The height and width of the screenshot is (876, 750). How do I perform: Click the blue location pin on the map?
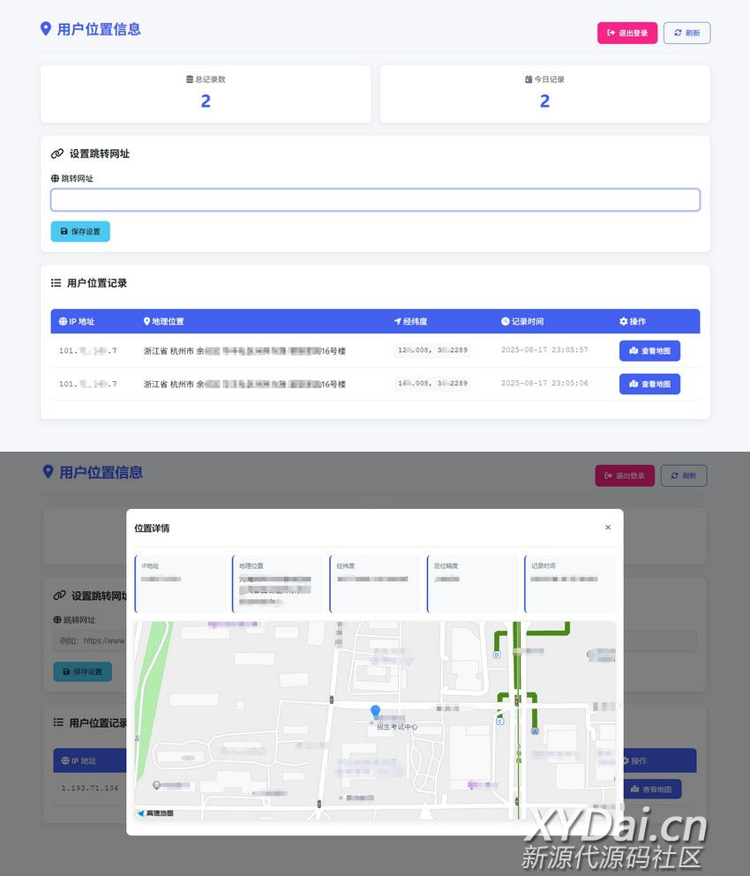375,711
